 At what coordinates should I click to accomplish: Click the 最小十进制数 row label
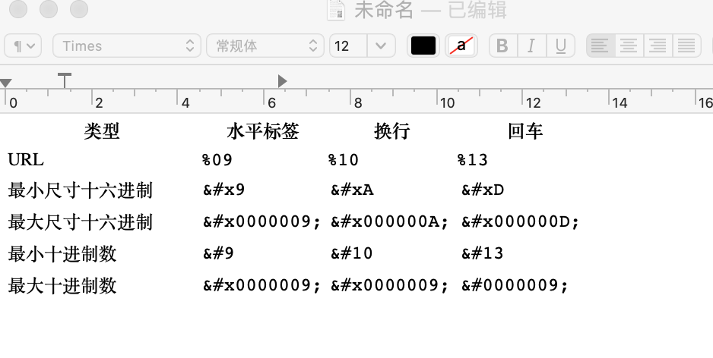[62, 253]
